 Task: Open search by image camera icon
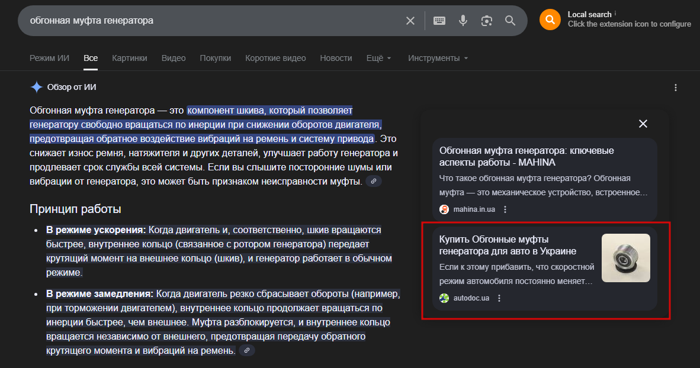pos(487,21)
